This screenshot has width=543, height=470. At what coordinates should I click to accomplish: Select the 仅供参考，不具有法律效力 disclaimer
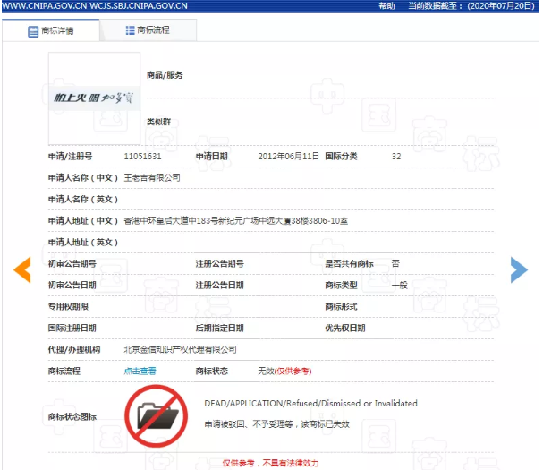(x=270, y=463)
